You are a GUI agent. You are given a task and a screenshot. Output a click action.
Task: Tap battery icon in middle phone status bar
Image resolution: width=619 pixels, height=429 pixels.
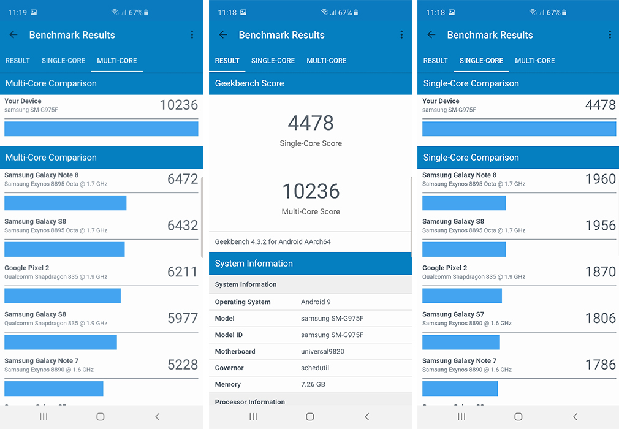pyautogui.click(x=355, y=13)
